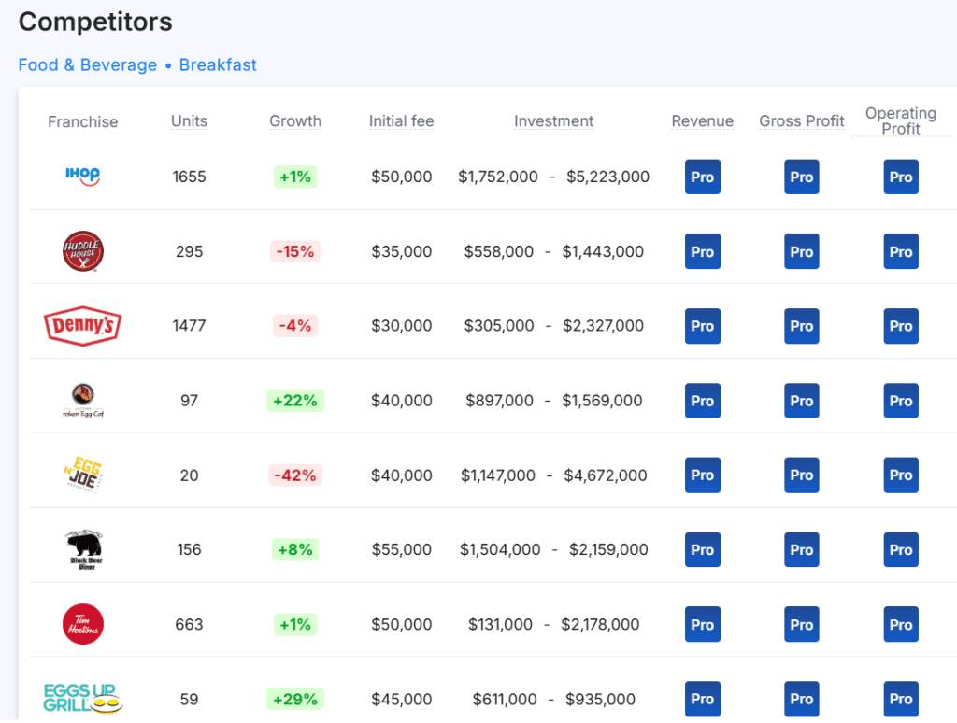Viewport: 957px width, 723px height.
Task: Unlock Black Bear Diner Gross Profit Pro button
Action: pos(801,550)
